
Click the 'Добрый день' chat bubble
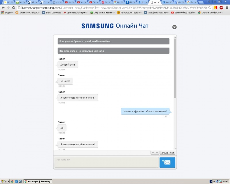tap(68, 65)
